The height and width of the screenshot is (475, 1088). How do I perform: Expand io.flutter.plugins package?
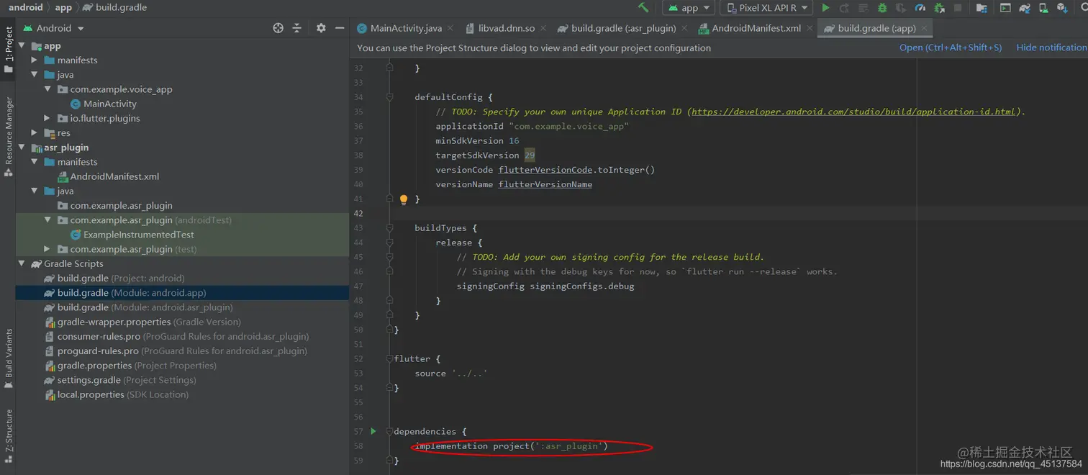[47, 118]
